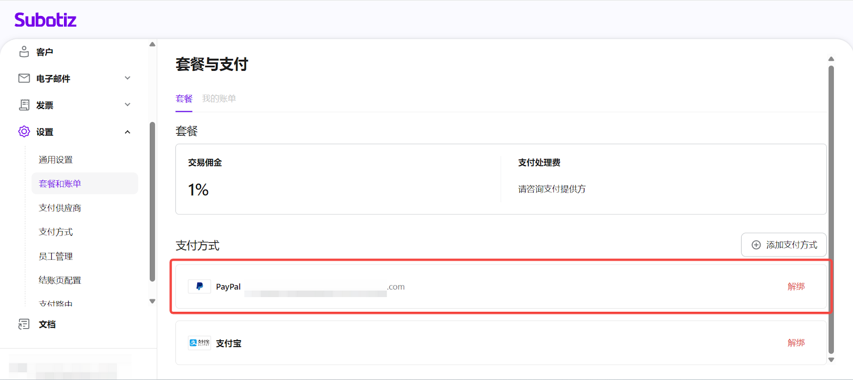Click the 电子邮件 envelope icon
This screenshot has width=853, height=380.
(x=24, y=78)
